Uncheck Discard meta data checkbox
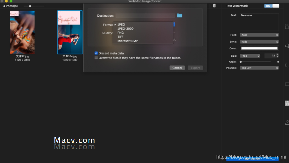The height and width of the screenshot is (163, 289). pyautogui.click(x=96, y=53)
